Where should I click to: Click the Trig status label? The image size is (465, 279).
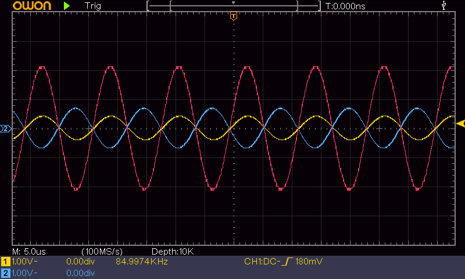pos(92,6)
